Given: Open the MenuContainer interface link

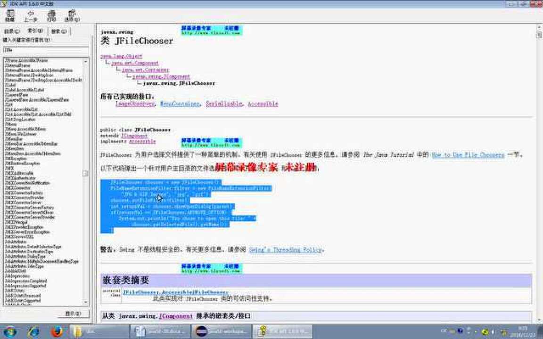Looking at the screenshot, I should (x=180, y=104).
